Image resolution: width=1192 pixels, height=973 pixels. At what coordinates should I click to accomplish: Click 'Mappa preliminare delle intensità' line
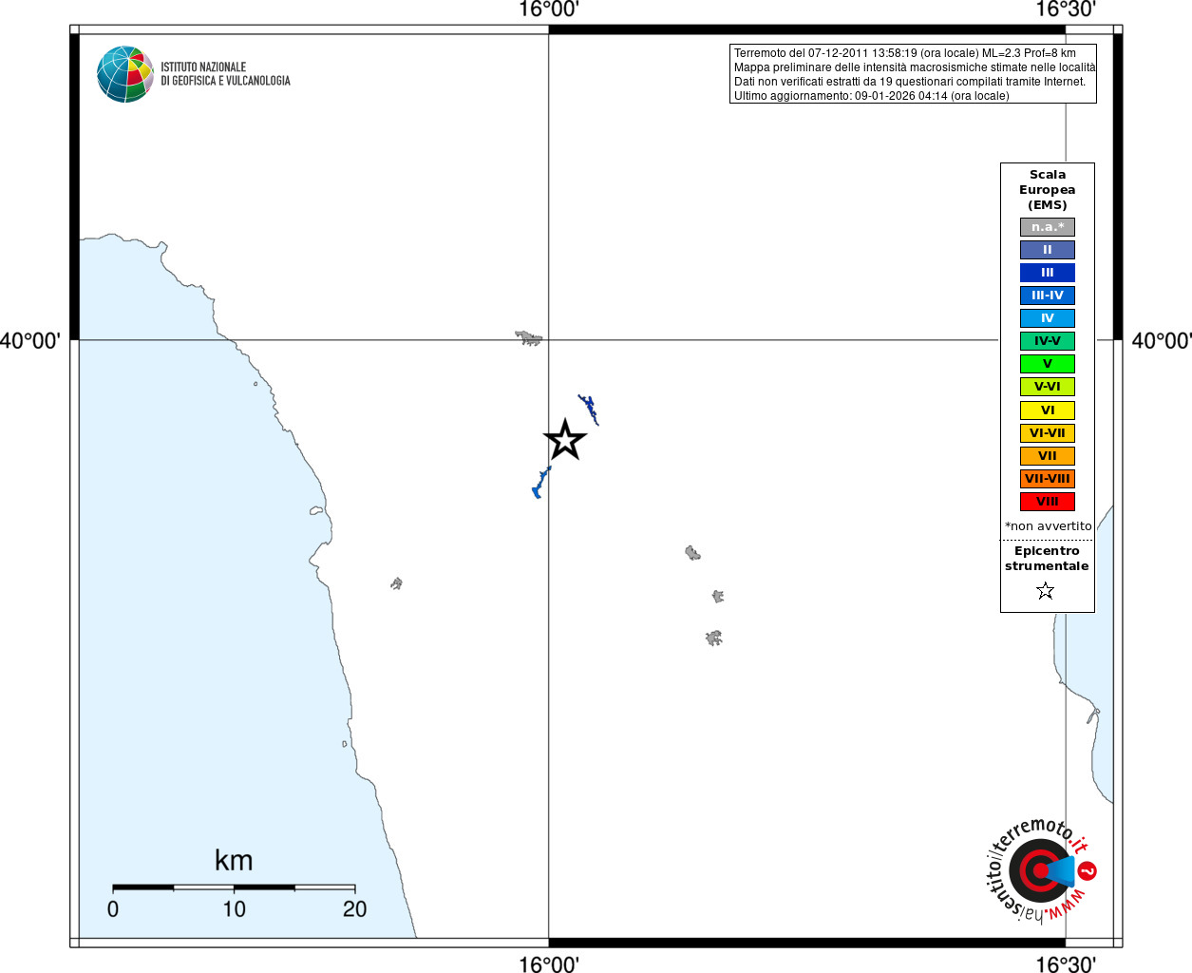click(915, 67)
